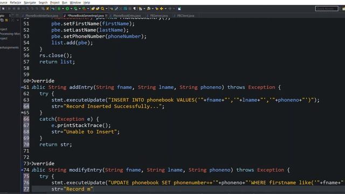Screen dimensions: 345x194
Task: Run last external tool icon
Action: tap(84, 9)
